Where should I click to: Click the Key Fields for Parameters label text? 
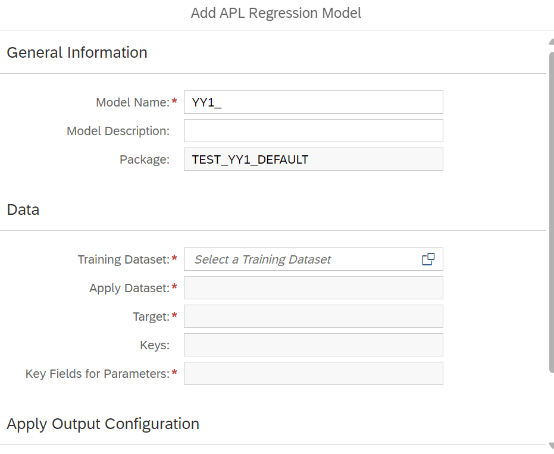[x=98, y=374]
